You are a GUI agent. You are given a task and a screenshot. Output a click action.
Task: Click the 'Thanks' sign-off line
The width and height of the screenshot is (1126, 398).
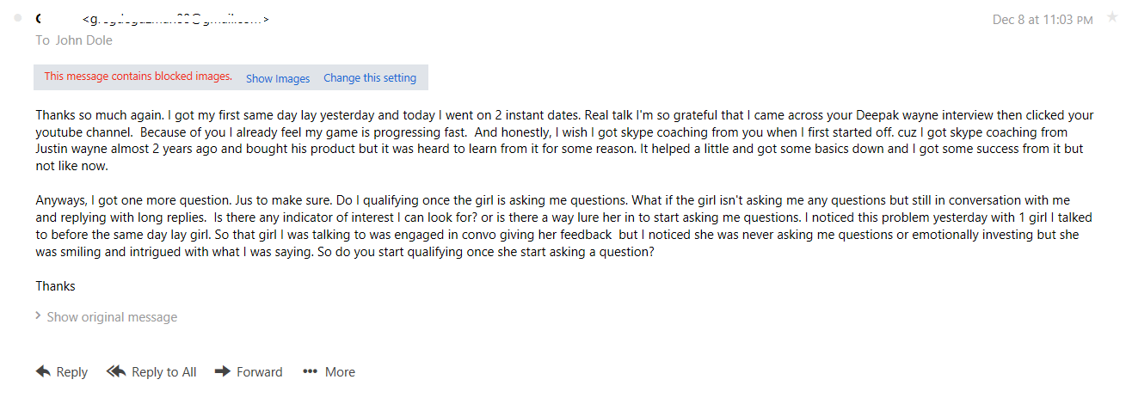point(56,286)
